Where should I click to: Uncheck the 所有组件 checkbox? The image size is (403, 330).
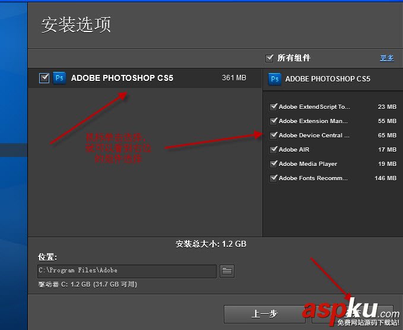(269, 58)
